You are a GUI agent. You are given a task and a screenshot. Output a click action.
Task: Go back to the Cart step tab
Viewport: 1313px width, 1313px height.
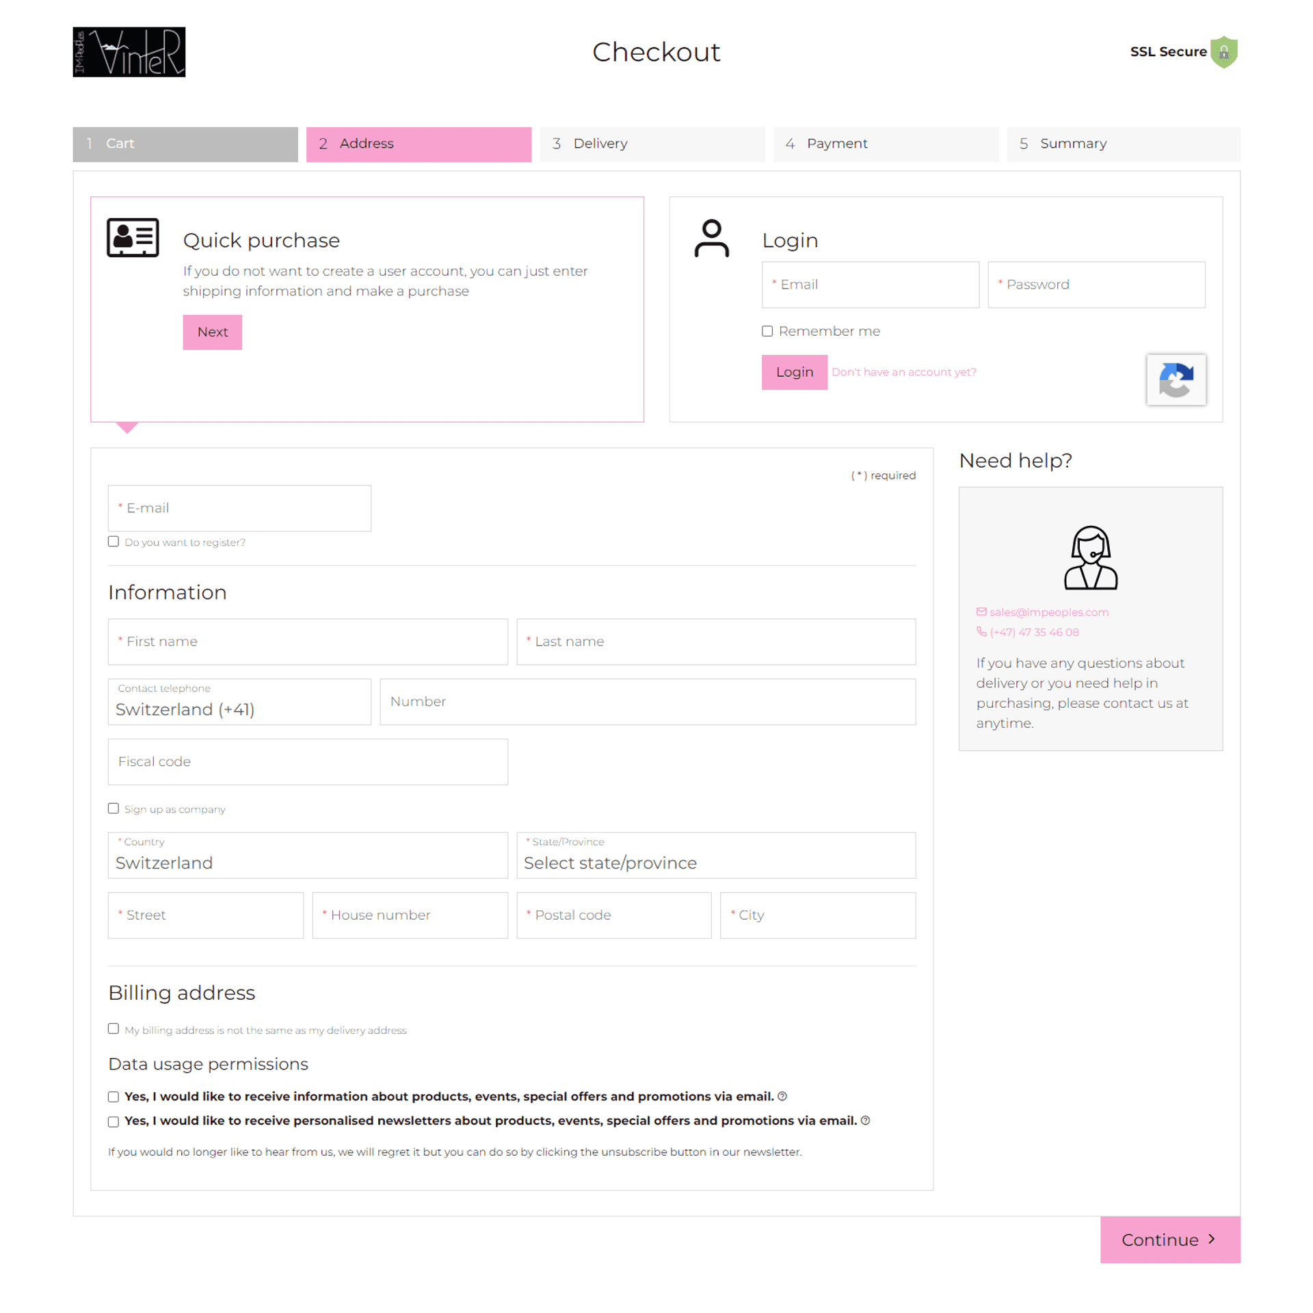click(x=185, y=144)
